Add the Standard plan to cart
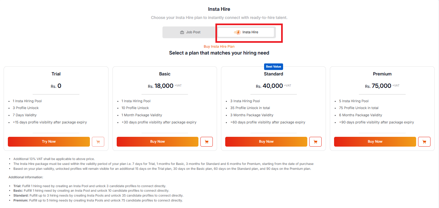Image resolution: width=439 pixels, height=208 pixels. coord(315,142)
